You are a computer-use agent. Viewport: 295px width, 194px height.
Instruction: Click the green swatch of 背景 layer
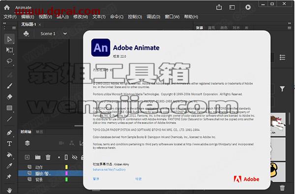(66, 179)
